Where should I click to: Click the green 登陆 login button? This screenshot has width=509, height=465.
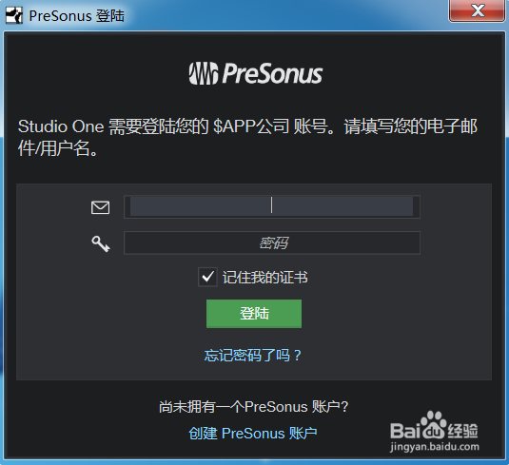(x=254, y=314)
